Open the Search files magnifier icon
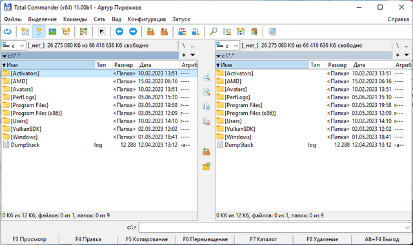The height and width of the screenshot is (245, 413). (x=214, y=32)
